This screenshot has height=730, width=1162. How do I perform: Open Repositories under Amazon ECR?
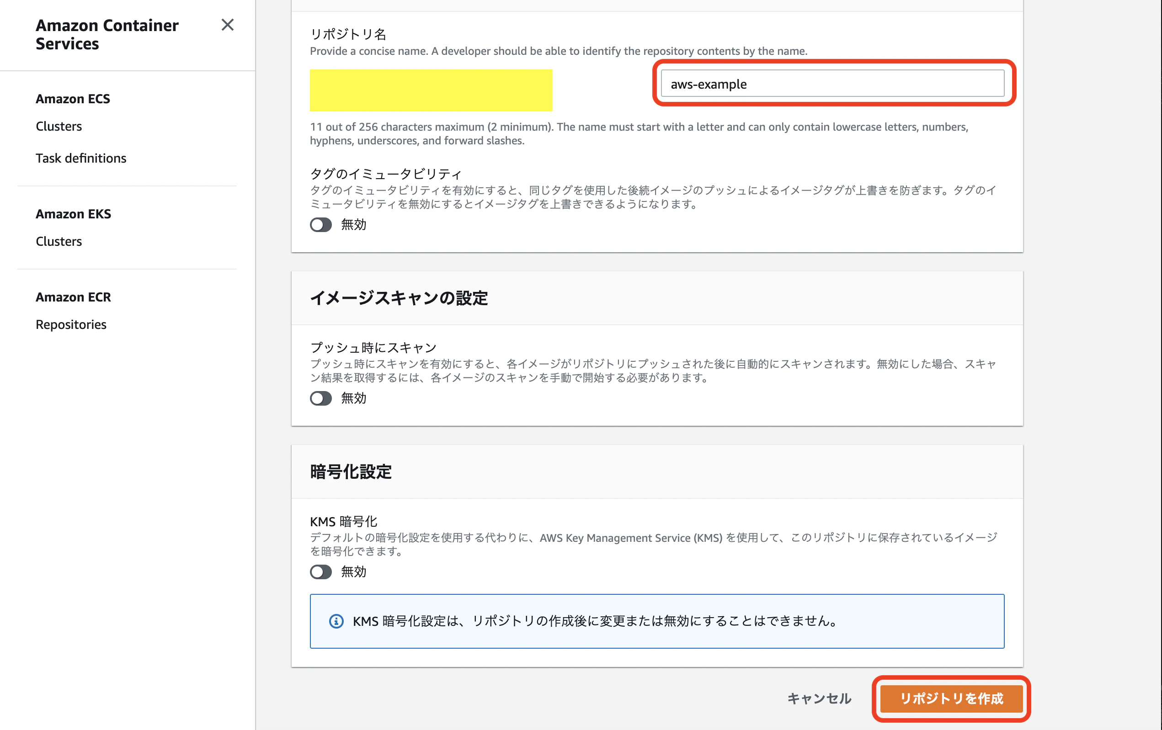pos(71,324)
